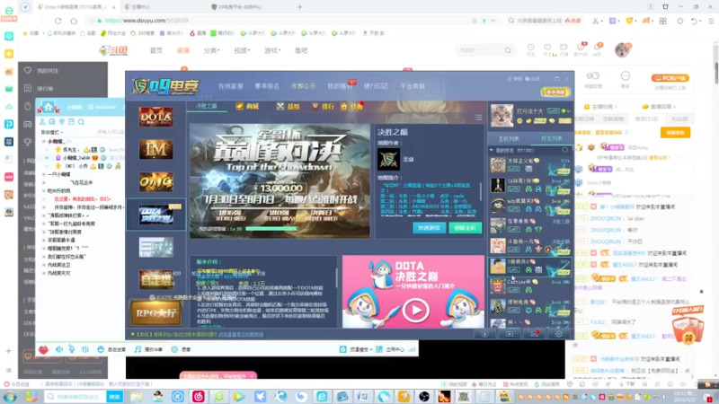Expand the 内战房天灾 channel node

click(44, 273)
